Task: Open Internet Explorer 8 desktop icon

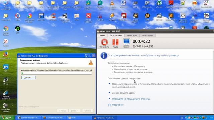Action: point(6,95)
